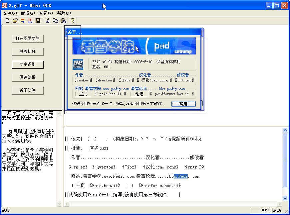Click the result text 'Peid.has.it'
This screenshot has width=290, height=215.
(x=105, y=185)
